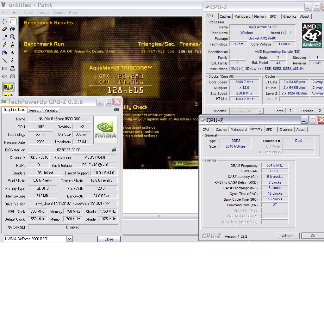324x316 pixels.
Task: Click the AquaMark total score 128,615
Action: click(125, 90)
